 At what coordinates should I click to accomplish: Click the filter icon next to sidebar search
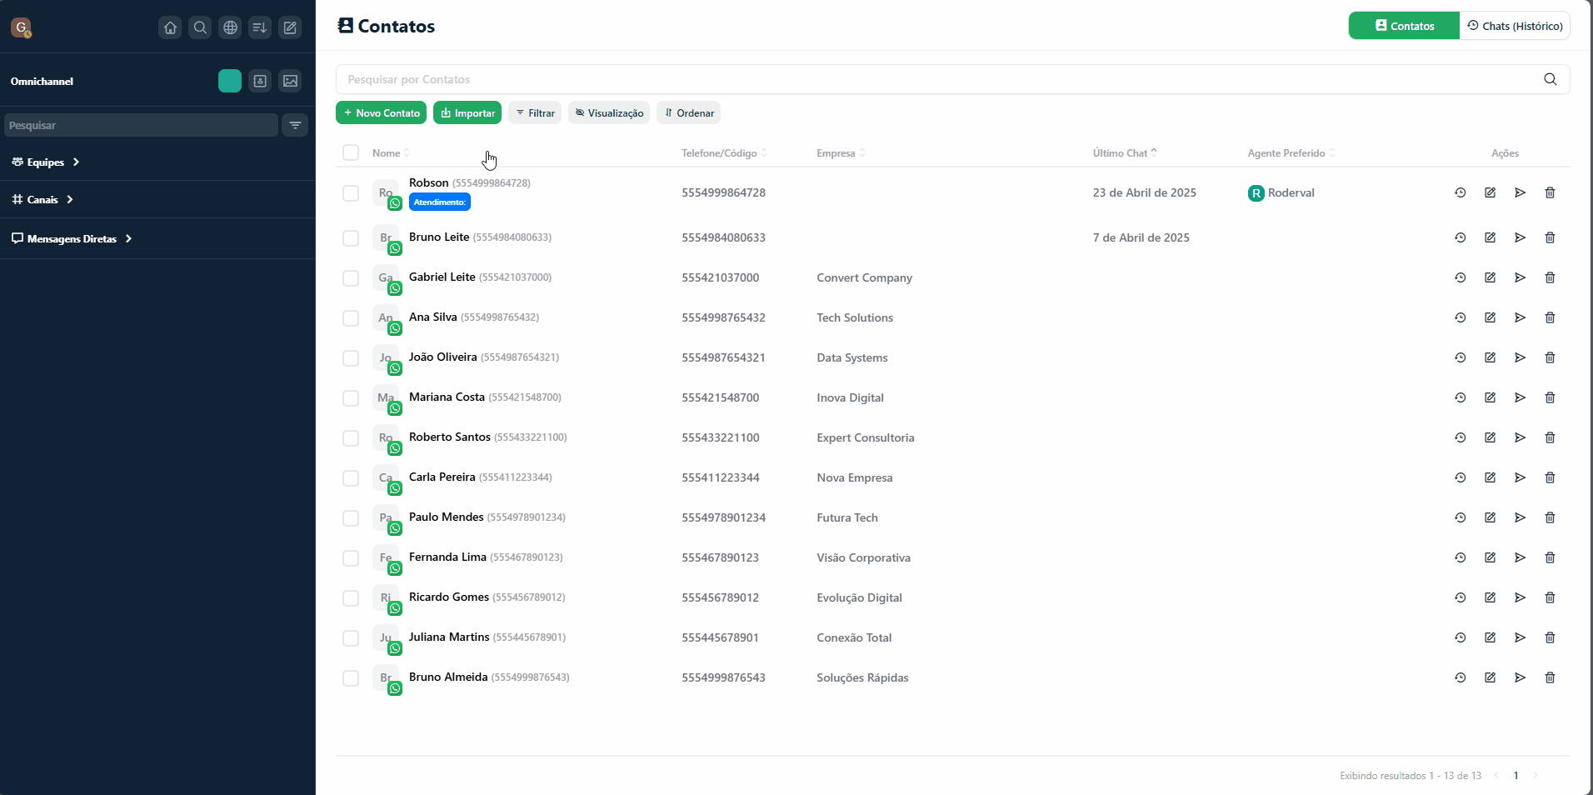click(295, 125)
